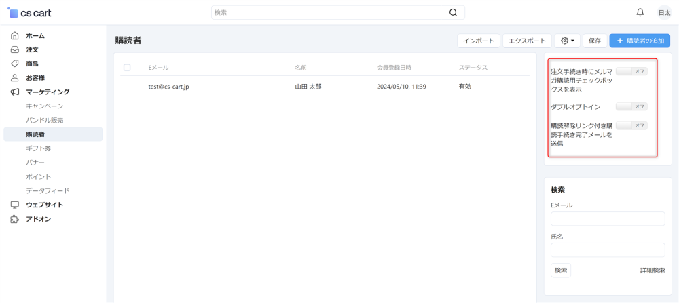Click the アドオン puzzle icon

(x=15, y=219)
